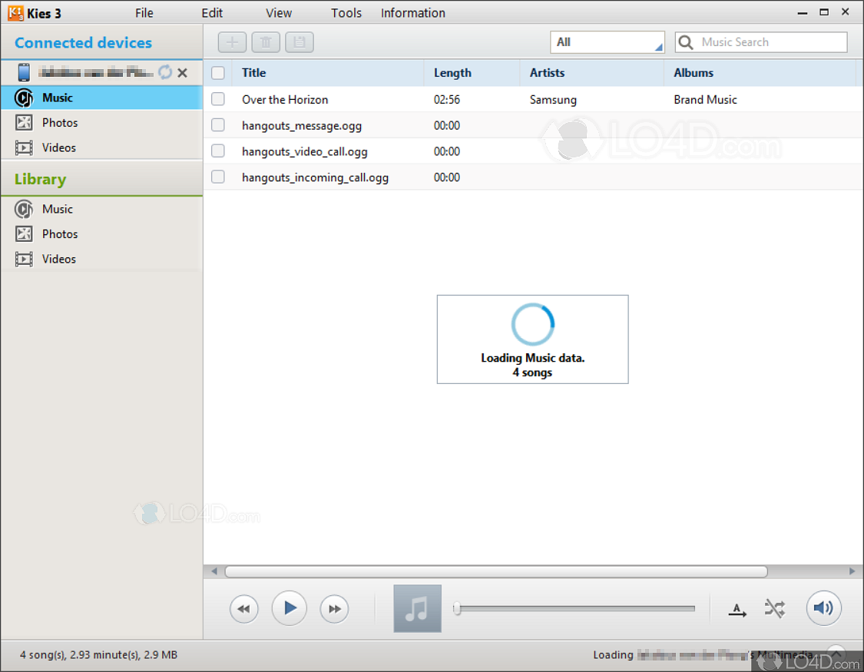The width and height of the screenshot is (864, 672).
Task: Check the box for hangouts_incoming_call.ogg
Action: [x=218, y=177]
